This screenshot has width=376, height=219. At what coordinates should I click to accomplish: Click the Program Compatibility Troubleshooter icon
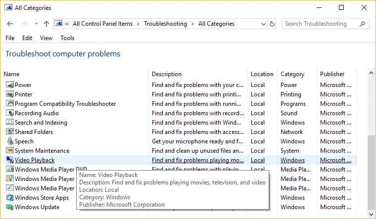click(x=10, y=103)
